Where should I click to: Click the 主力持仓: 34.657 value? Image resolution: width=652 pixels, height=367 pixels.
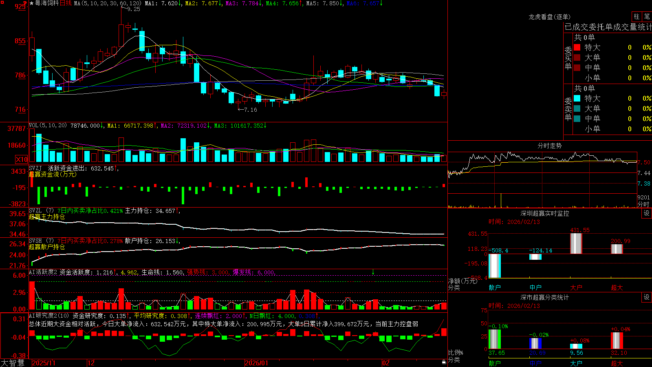tap(150, 211)
